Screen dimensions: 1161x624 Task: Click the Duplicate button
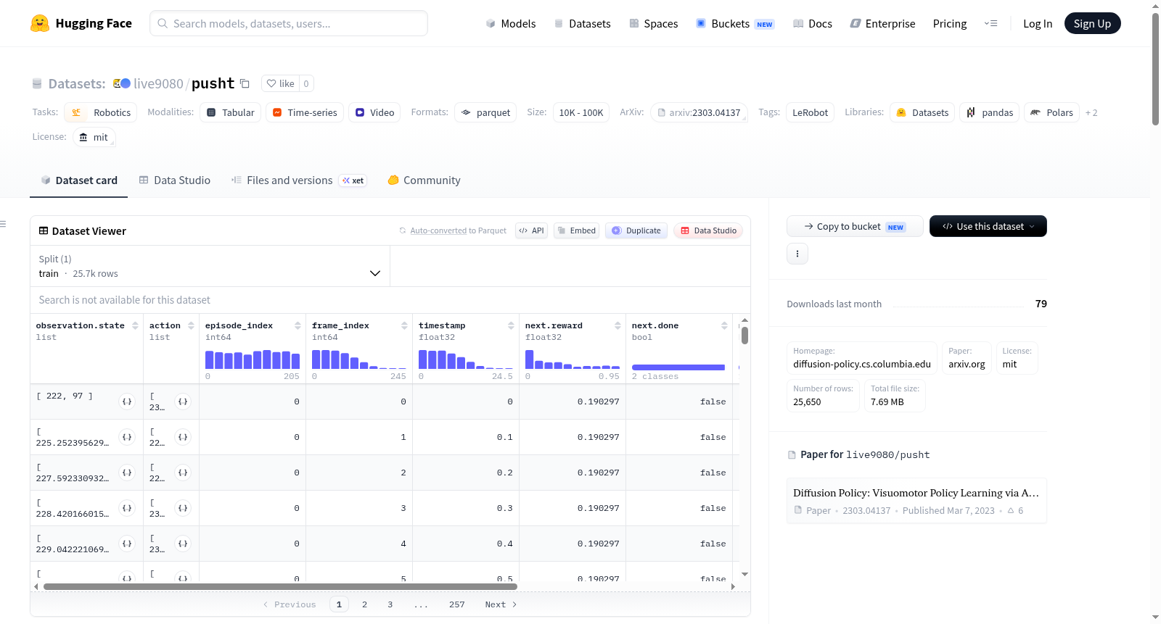point(636,230)
